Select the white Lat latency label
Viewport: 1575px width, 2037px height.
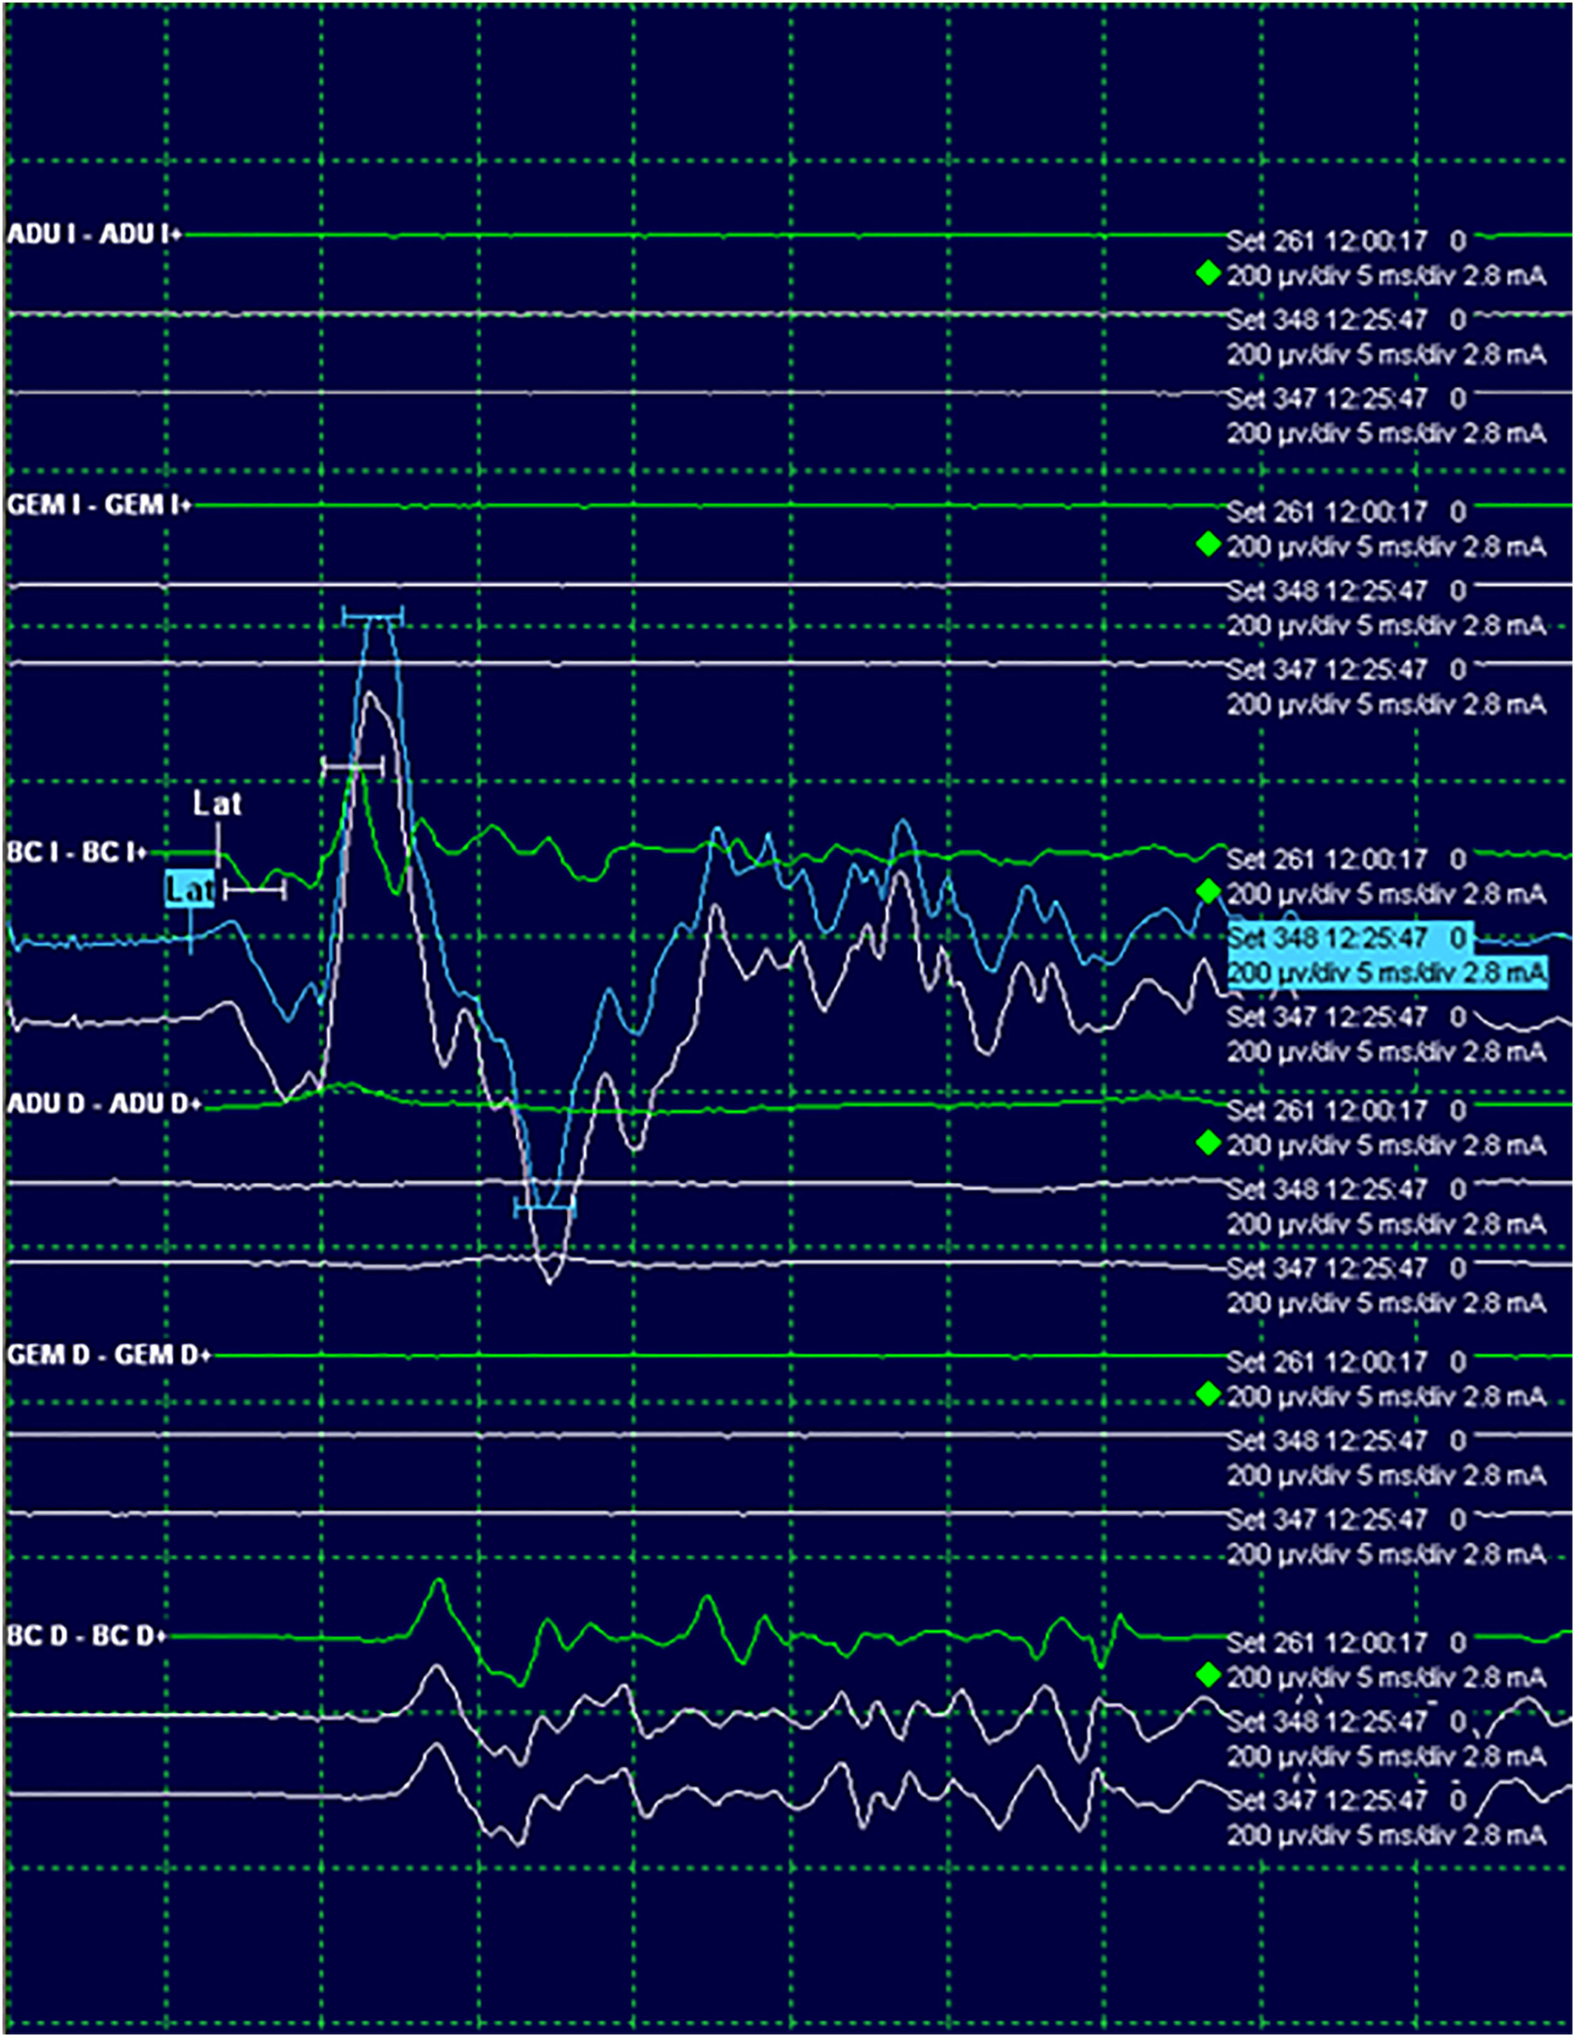(217, 803)
